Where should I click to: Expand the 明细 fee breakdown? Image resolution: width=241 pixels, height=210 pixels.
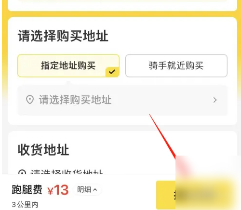click(87, 190)
